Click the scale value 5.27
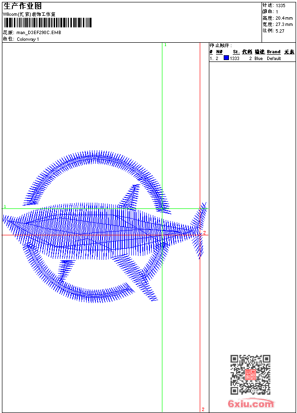 280,31
